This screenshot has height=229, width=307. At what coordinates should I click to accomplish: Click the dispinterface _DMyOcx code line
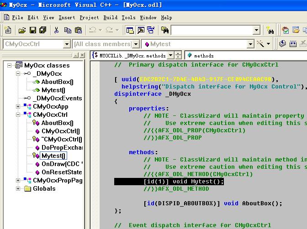coord(152,94)
